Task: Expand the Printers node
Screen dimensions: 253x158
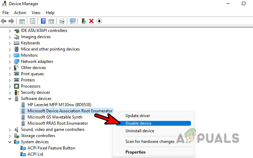Action: point(10,80)
